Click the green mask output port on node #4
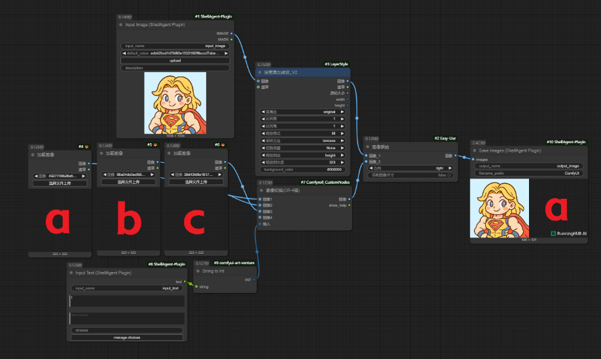The image size is (601, 359). click(89, 169)
